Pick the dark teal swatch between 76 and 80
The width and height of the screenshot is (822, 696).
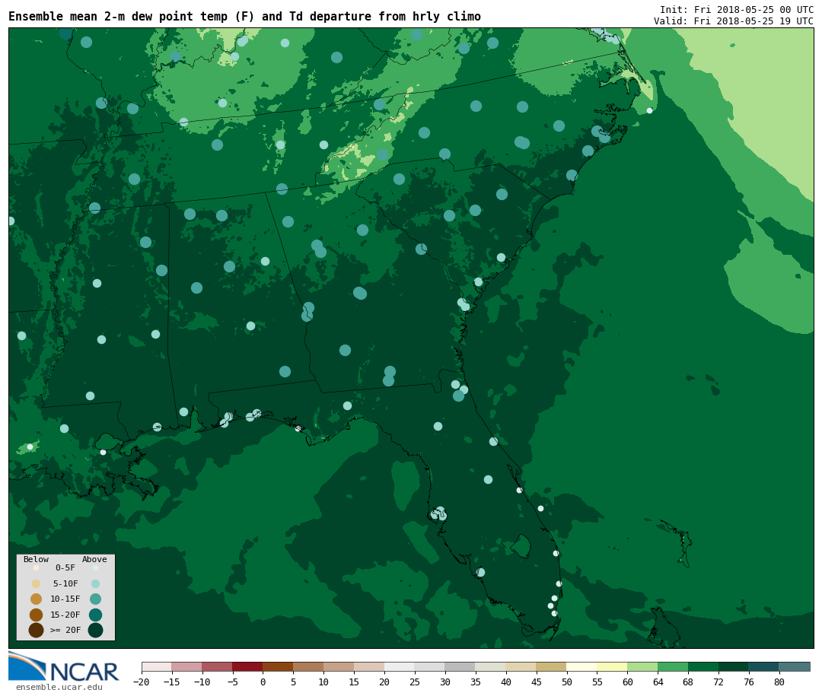tap(764, 666)
